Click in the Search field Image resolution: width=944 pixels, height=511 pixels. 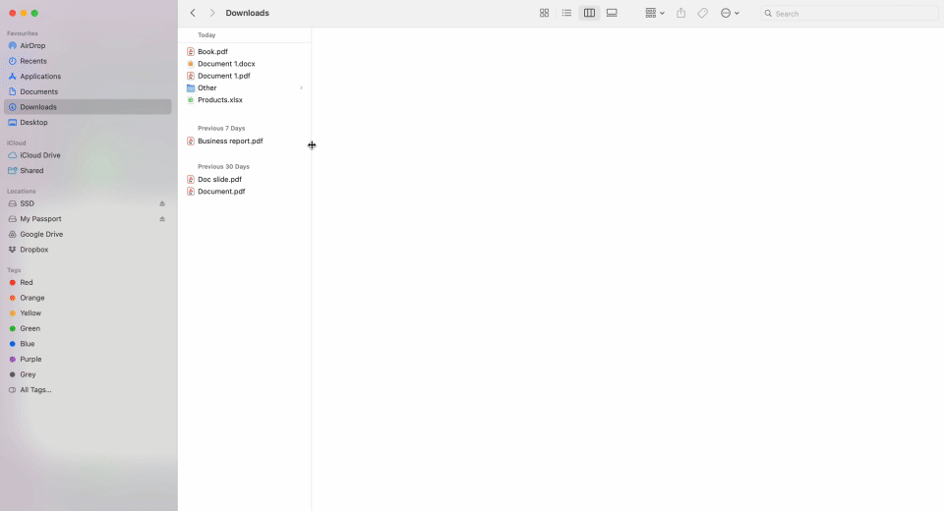pos(850,13)
